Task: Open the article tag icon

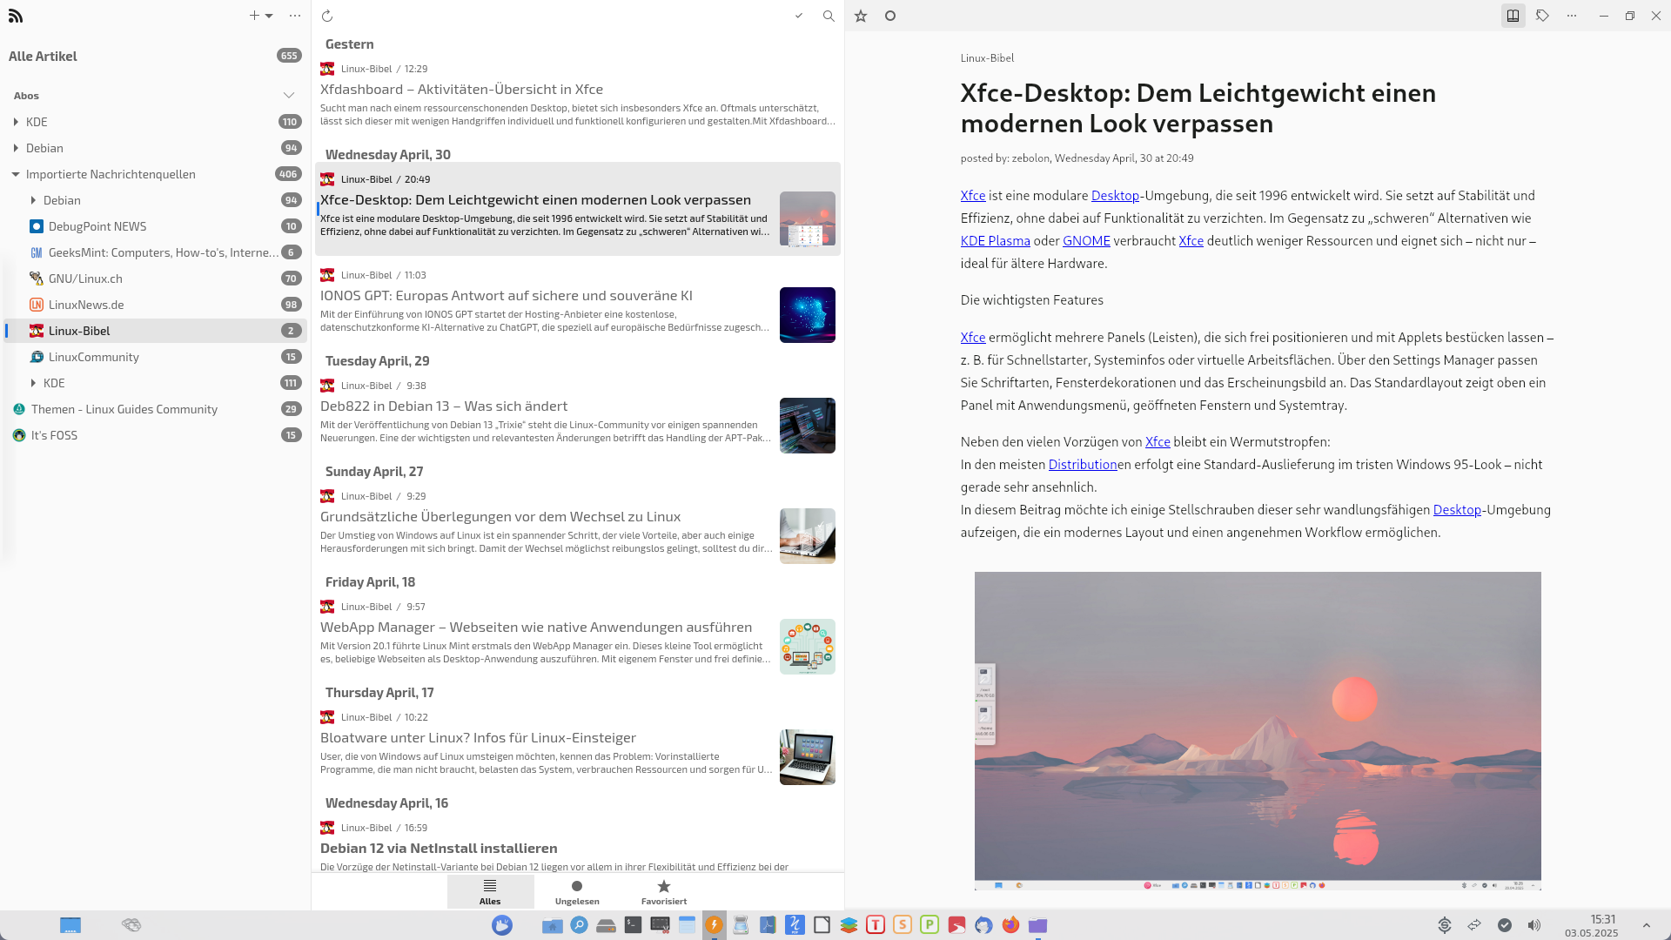Action: tap(1542, 16)
